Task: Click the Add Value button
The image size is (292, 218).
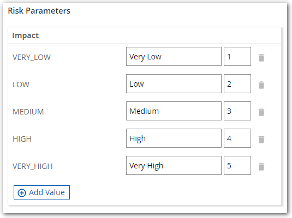Action: click(x=41, y=192)
